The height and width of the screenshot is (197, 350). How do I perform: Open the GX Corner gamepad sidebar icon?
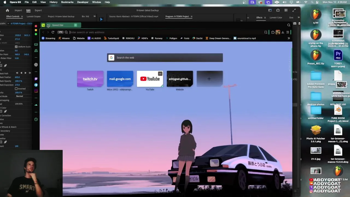coord(36,44)
